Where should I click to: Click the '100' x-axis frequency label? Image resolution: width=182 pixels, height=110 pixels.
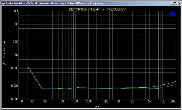point(75,102)
